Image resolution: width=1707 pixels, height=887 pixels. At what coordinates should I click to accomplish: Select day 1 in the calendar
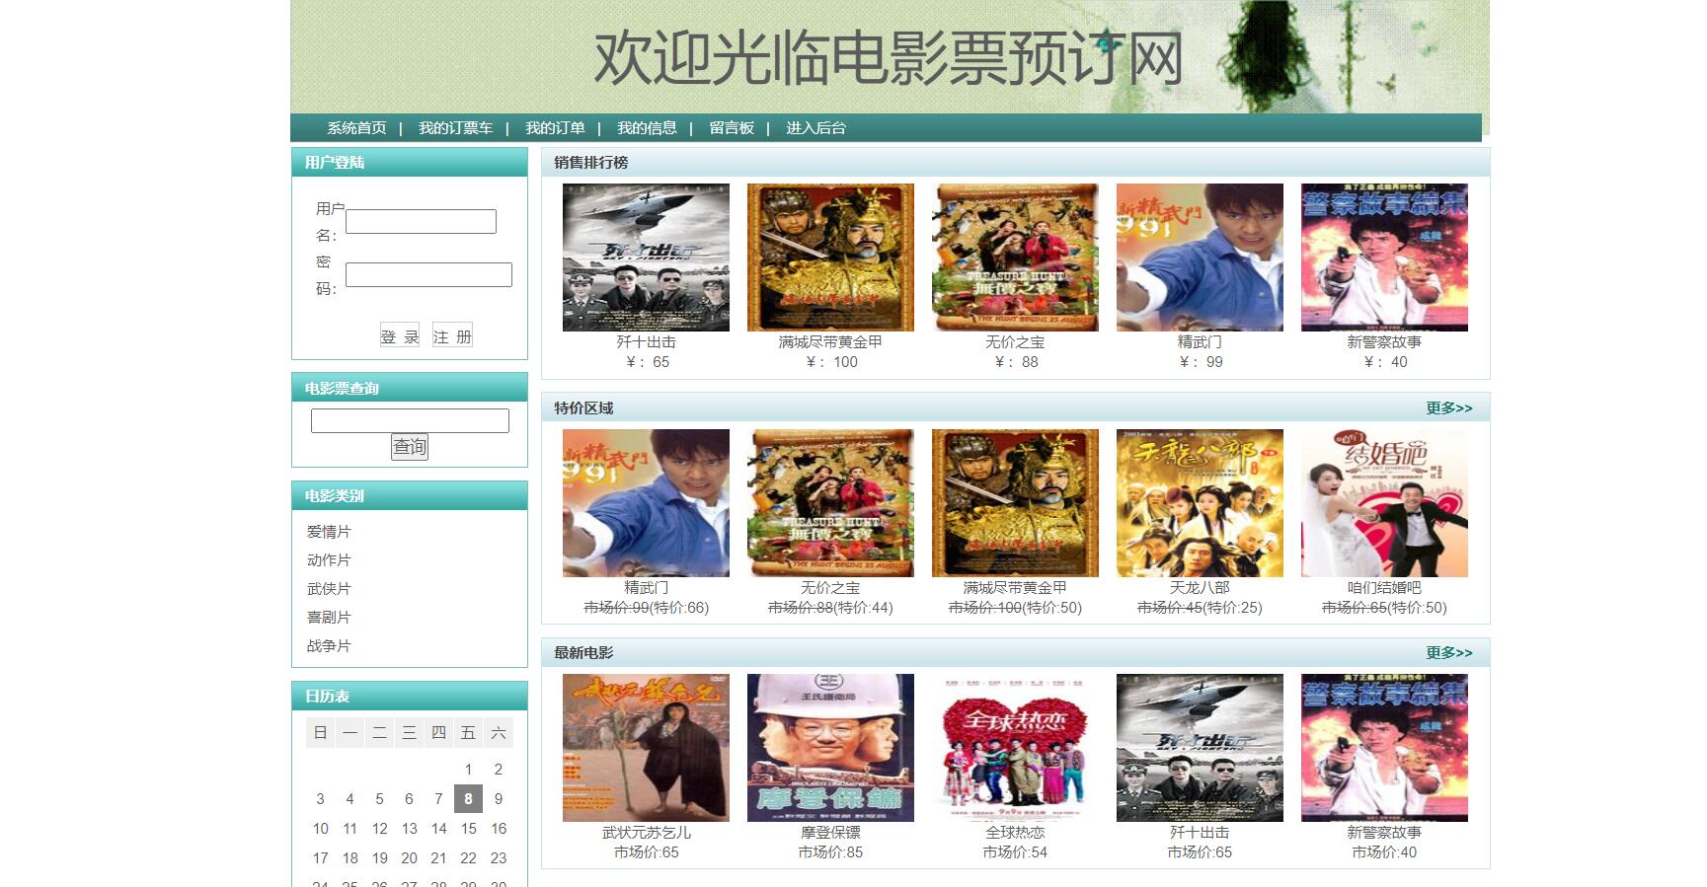pos(468,770)
